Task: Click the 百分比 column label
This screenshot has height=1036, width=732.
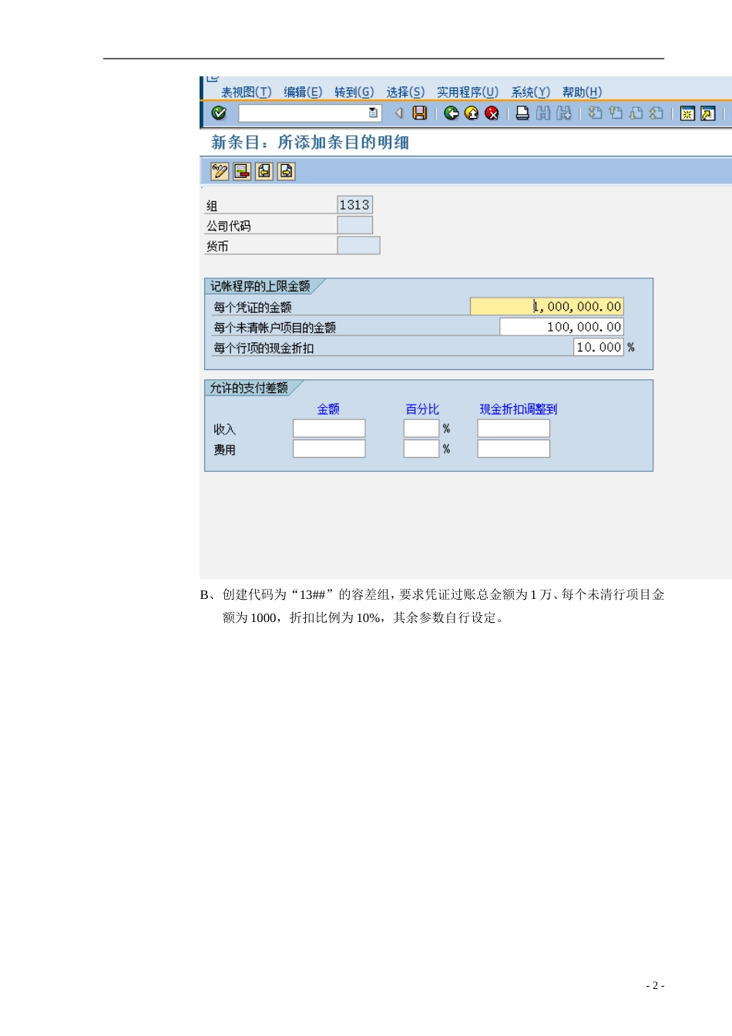Action: (x=422, y=409)
